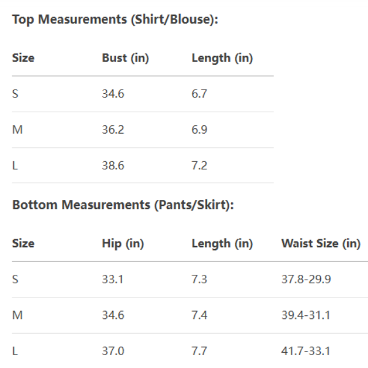Click the Bust (in) column header
This screenshot has width=368, height=368.
[x=125, y=58]
